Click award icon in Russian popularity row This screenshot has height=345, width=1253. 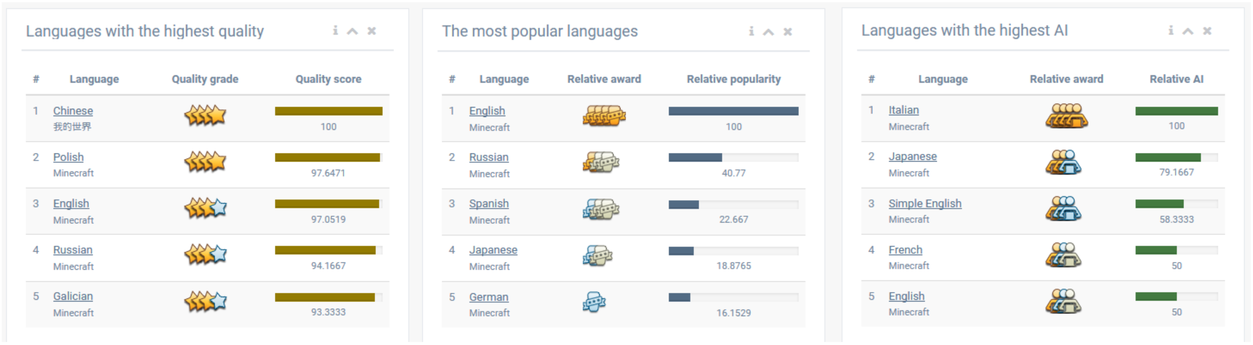601,162
